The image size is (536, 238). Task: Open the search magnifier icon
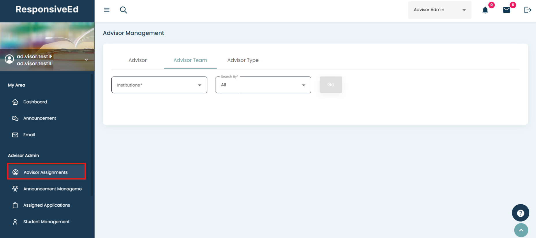click(x=123, y=10)
